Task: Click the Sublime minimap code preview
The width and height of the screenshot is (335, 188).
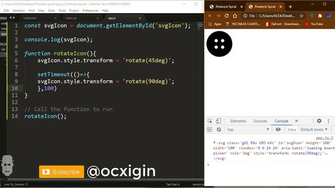Action: tap(200, 26)
